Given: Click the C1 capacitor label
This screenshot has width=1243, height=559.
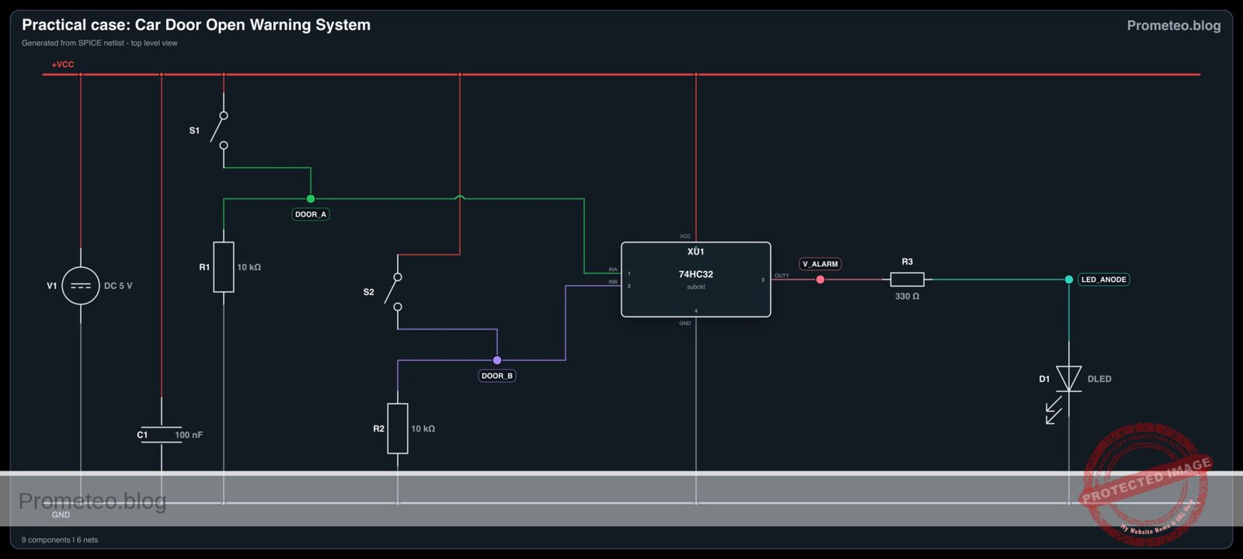Looking at the screenshot, I should [142, 435].
